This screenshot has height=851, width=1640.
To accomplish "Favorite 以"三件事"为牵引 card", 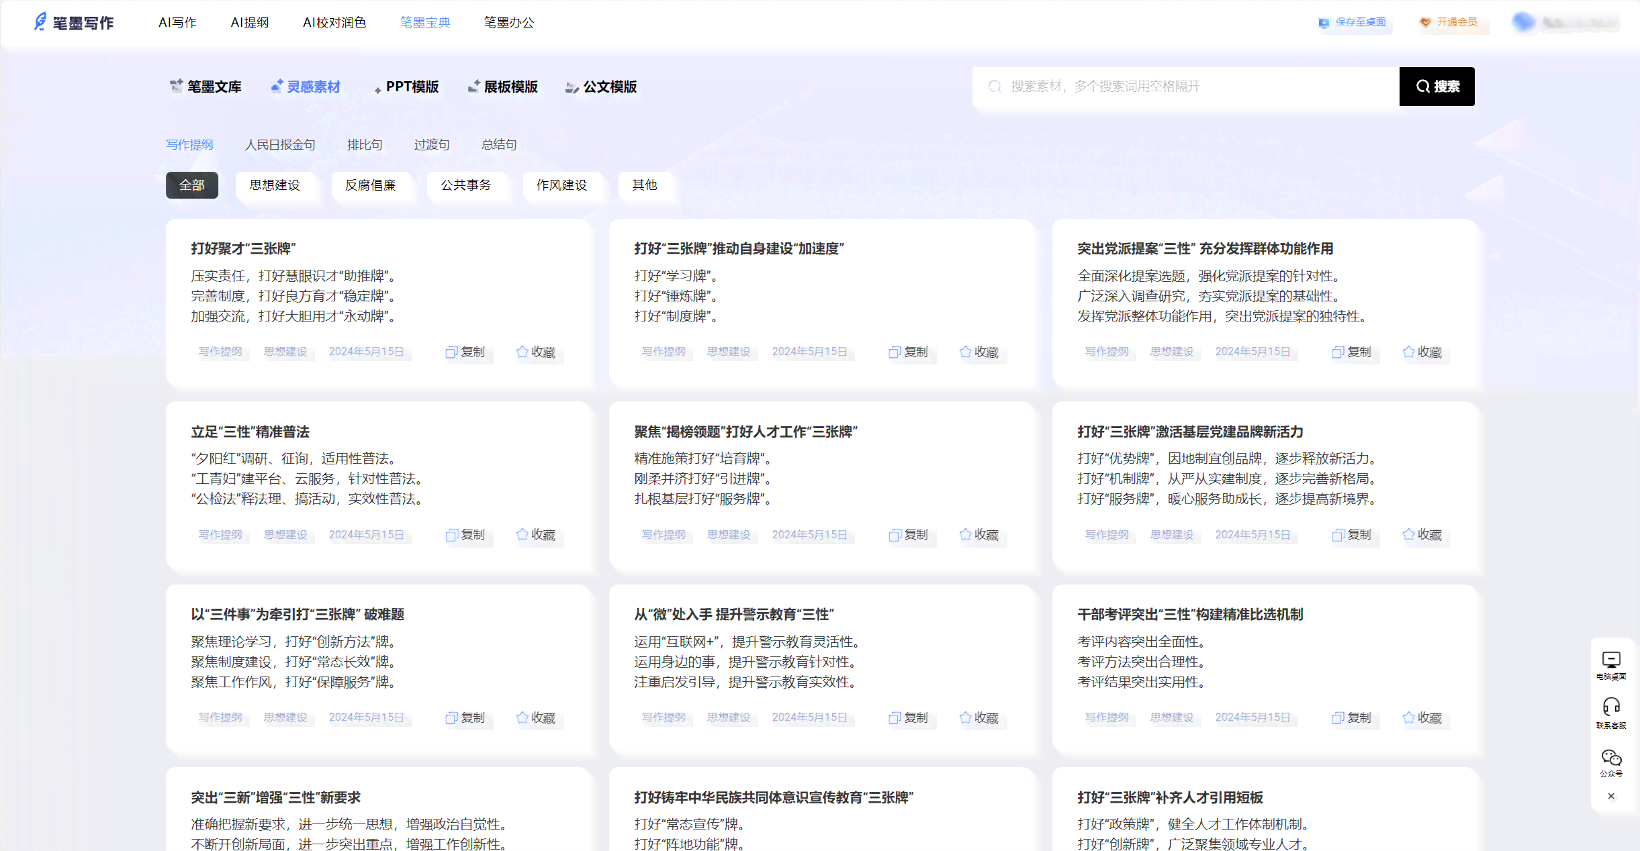I will coord(536,717).
